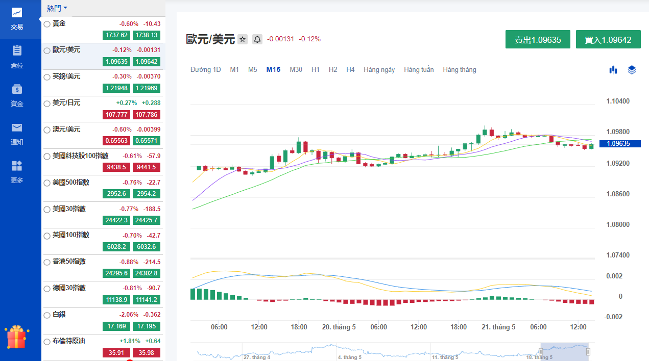Click the 賣出 1.09635 sell button
649x361 pixels.
[538, 40]
